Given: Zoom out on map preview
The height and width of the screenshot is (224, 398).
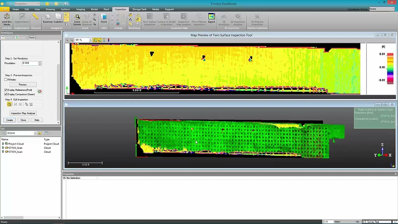Looking at the screenshot, I should point(72,40).
